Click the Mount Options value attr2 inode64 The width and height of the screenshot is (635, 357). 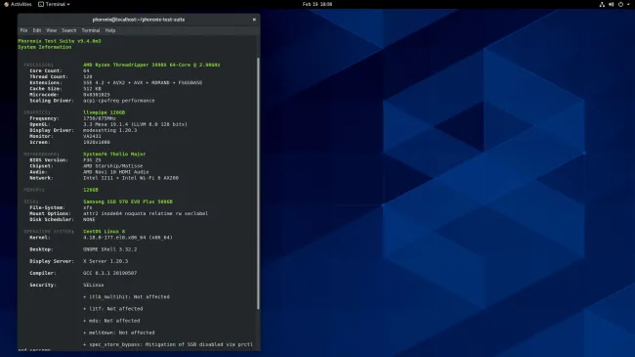click(x=146, y=213)
